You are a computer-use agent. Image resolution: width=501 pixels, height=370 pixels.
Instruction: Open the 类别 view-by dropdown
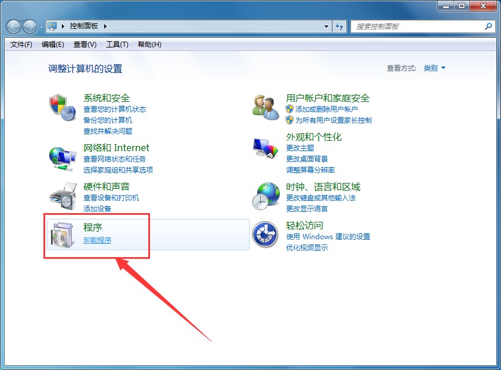click(x=434, y=68)
